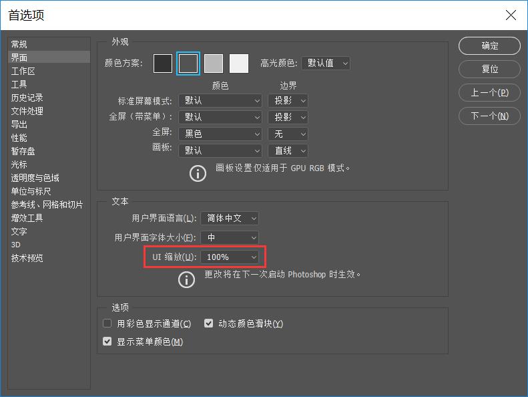Image resolution: width=528 pixels, height=397 pixels.
Task: Choose dark gray selected color scheme swatch
Action: [x=188, y=63]
